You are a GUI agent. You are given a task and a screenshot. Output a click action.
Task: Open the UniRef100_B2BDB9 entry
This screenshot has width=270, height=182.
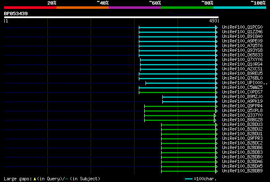[x=242, y=171]
